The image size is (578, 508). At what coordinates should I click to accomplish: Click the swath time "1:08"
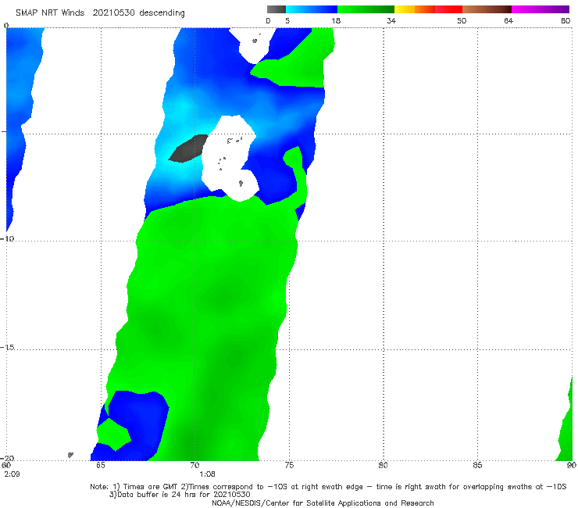pos(207,474)
